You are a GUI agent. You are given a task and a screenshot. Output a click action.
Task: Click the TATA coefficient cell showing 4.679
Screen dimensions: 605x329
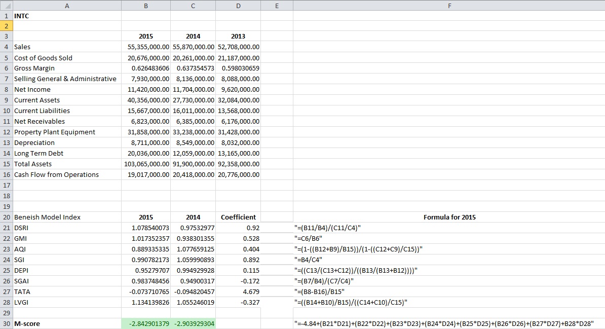(238, 291)
